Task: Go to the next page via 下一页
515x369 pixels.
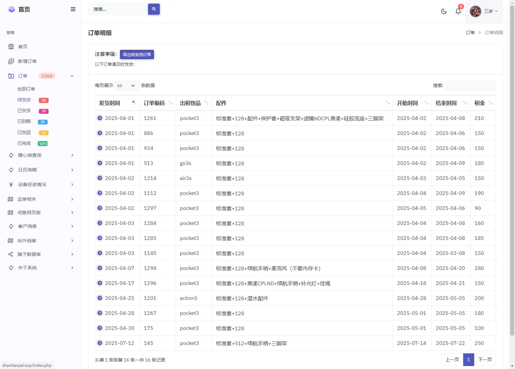Action: pyautogui.click(x=485, y=359)
